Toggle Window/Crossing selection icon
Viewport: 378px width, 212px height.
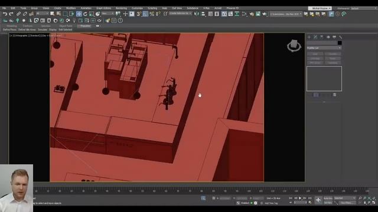coord(71,14)
